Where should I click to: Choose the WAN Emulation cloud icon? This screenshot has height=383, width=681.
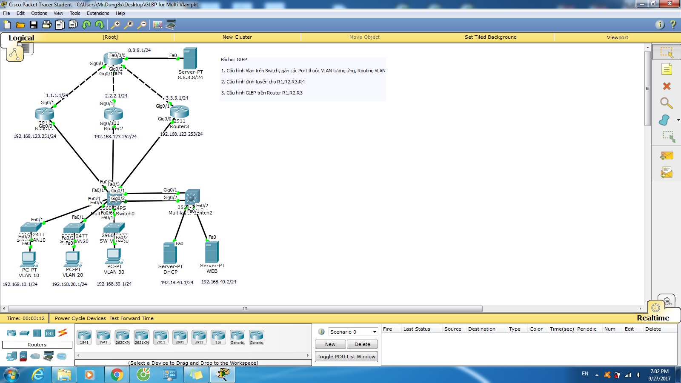click(35, 356)
